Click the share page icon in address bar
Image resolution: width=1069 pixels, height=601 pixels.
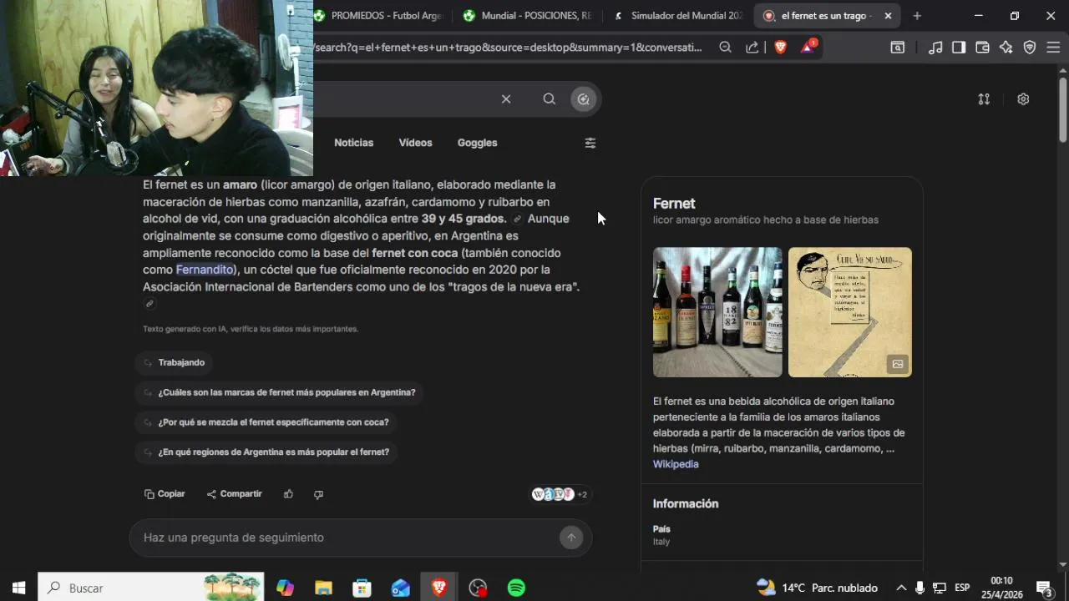pos(752,48)
